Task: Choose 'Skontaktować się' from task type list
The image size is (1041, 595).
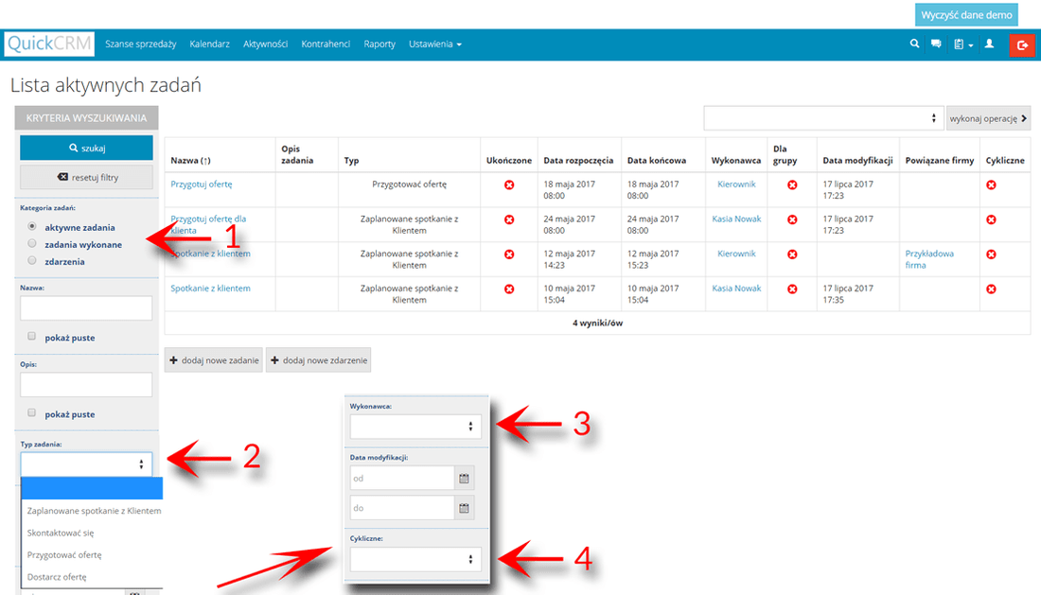Action: pyautogui.click(x=61, y=533)
